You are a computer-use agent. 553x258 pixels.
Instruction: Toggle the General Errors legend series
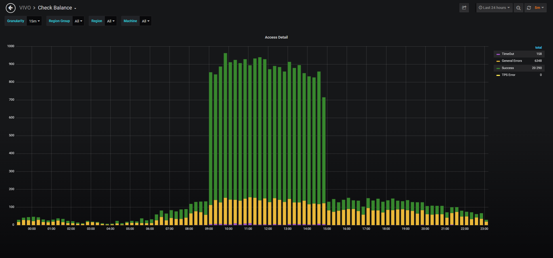point(512,61)
